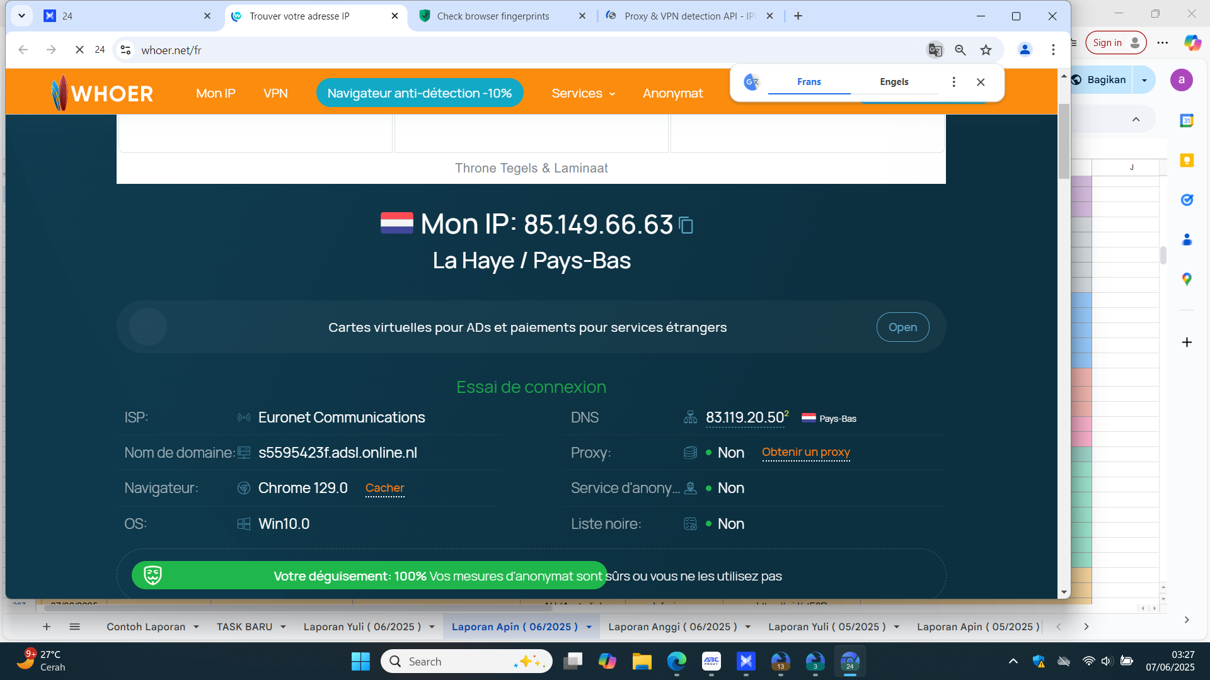
Task: Open Google Calendar in side panel
Action: coord(1187,120)
